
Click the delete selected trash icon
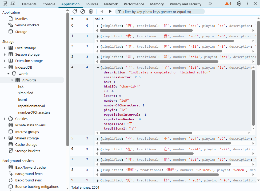coord(91,11)
